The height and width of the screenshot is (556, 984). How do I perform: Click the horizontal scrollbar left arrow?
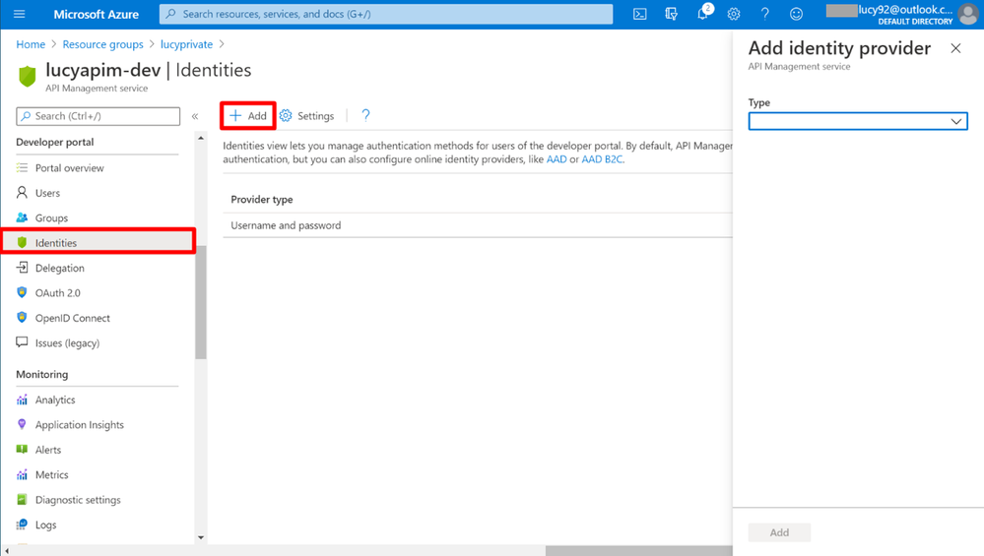click(6, 551)
